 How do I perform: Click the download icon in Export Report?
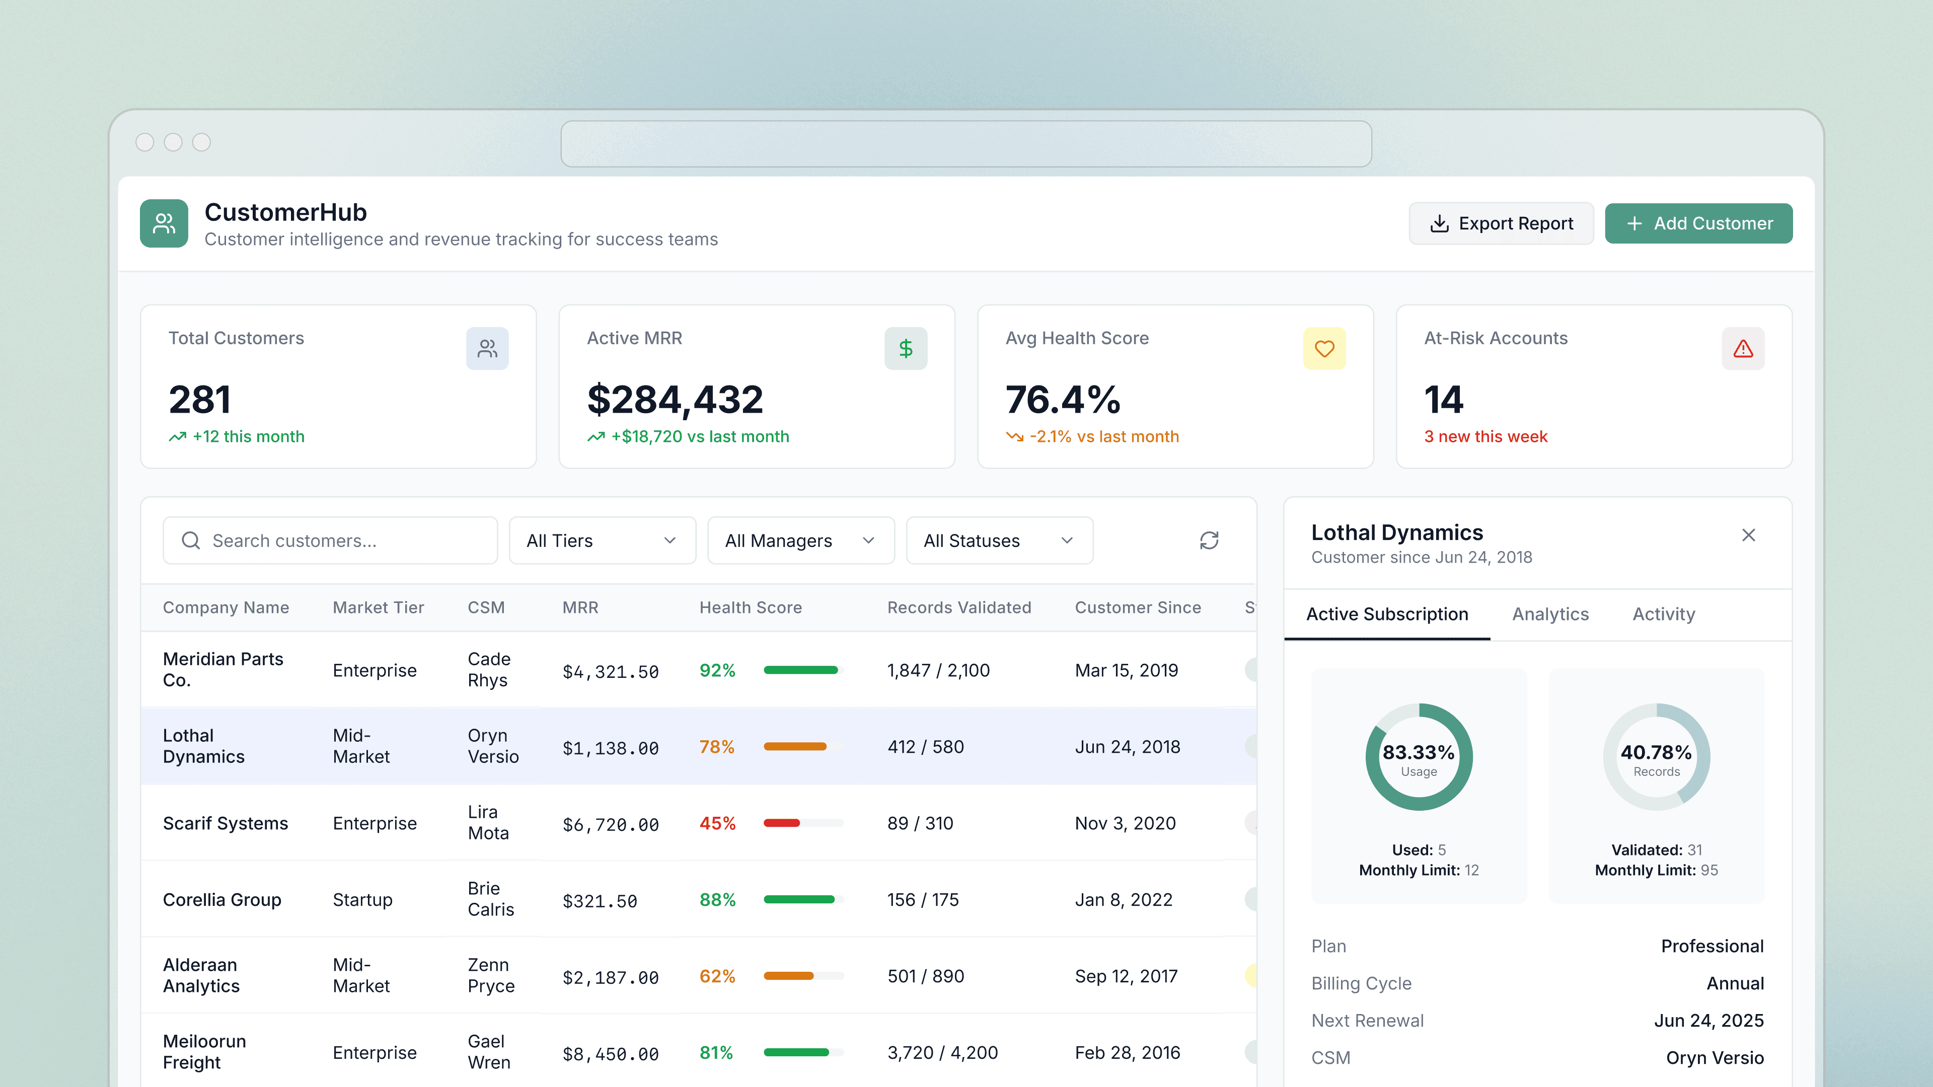point(1439,223)
